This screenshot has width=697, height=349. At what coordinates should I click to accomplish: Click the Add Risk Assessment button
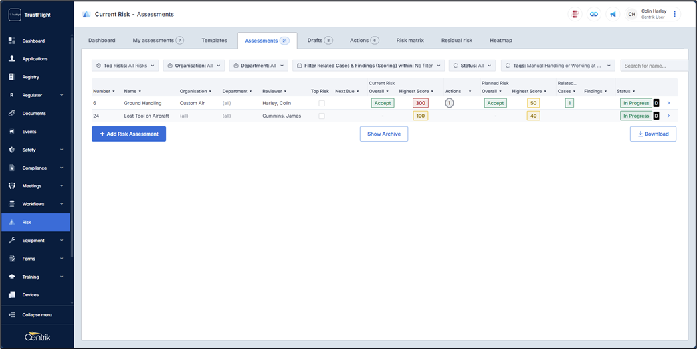point(129,134)
